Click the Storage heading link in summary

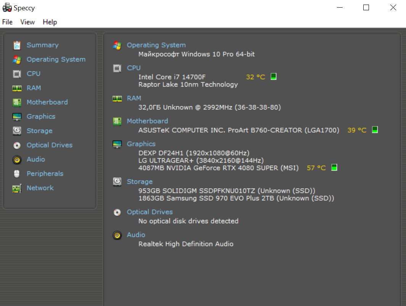point(140,182)
